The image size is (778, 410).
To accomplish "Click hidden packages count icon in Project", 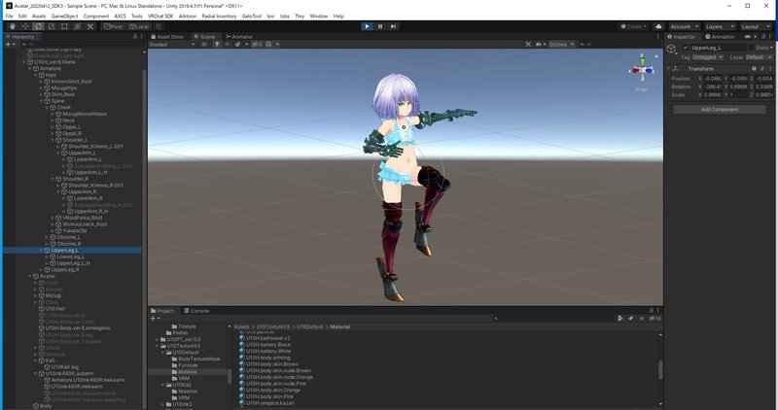I will (x=654, y=319).
